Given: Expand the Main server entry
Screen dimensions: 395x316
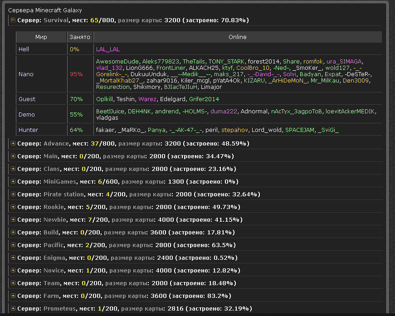Looking at the screenshot, I should (13, 156).
